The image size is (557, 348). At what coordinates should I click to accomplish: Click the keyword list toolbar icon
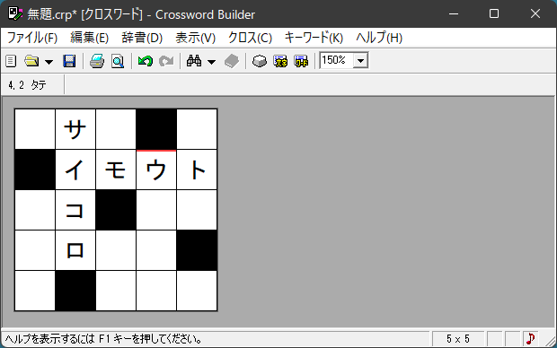coord(301,61)
